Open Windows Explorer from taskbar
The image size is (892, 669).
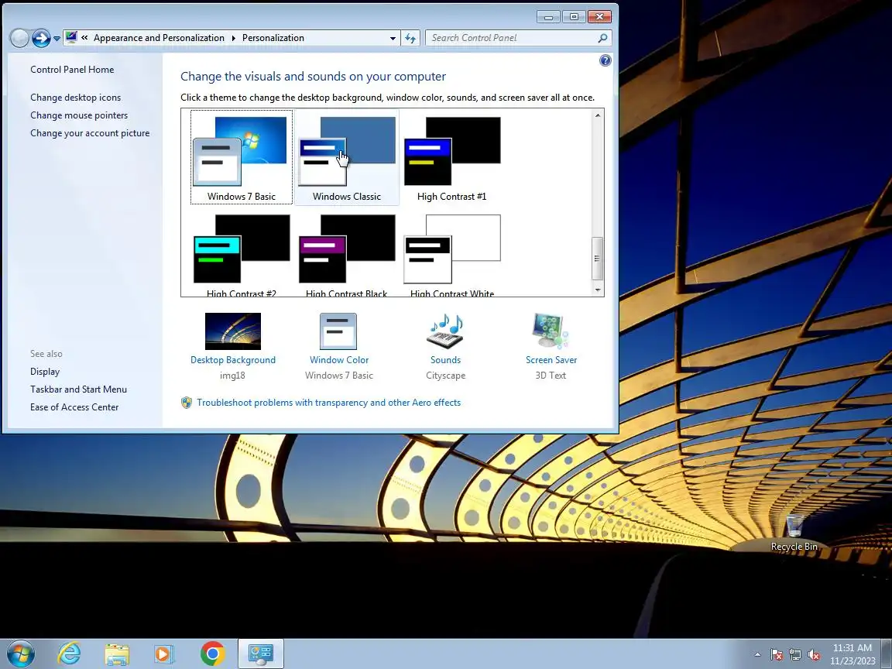click(x=117, y=654)
